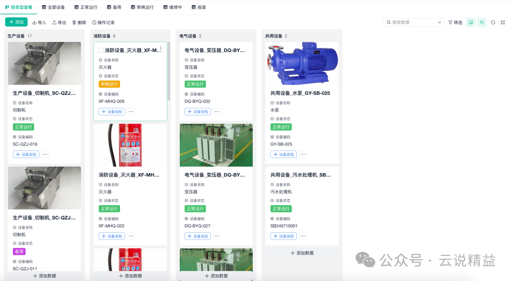
Task: Open more options on GY-SB-025 card
Action: (x=302, y=154)
